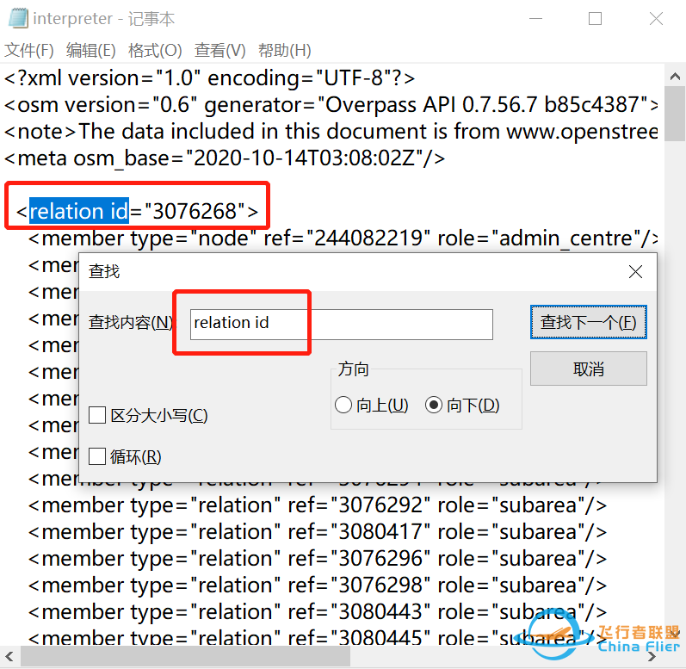
Task: Click the osm version generator line
Action: (331, 105)
